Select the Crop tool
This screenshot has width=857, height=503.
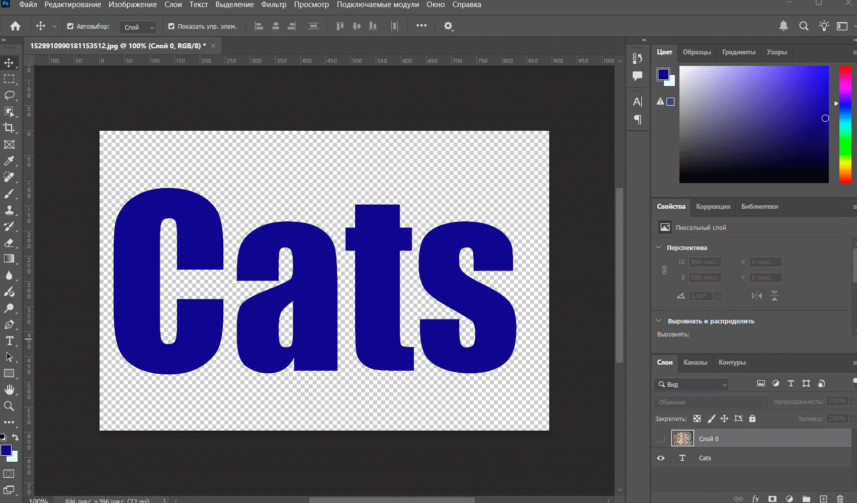(9, 128)
